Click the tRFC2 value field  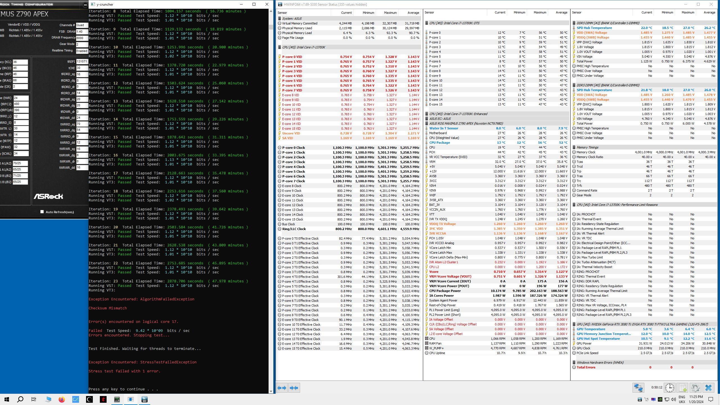coord(21,104)
